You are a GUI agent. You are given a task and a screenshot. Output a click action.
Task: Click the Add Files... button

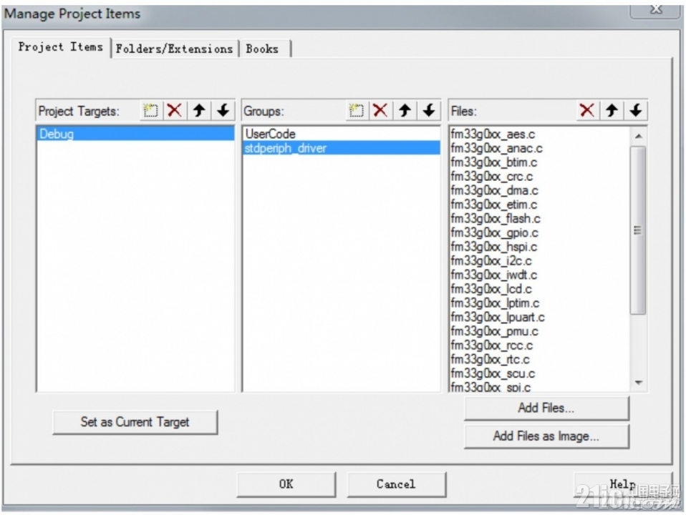point(546,408)
